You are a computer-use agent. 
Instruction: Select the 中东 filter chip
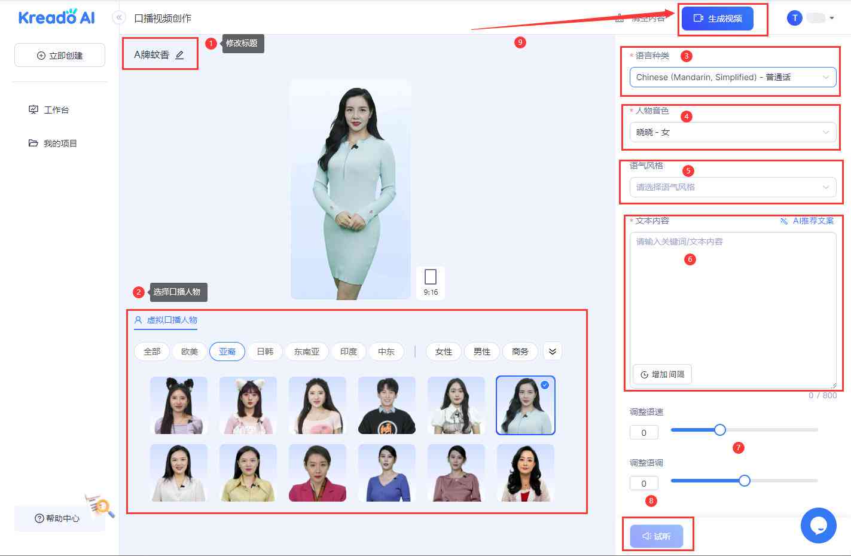point(386,352)
